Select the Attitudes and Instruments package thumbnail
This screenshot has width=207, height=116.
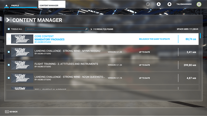pos(22,65)
